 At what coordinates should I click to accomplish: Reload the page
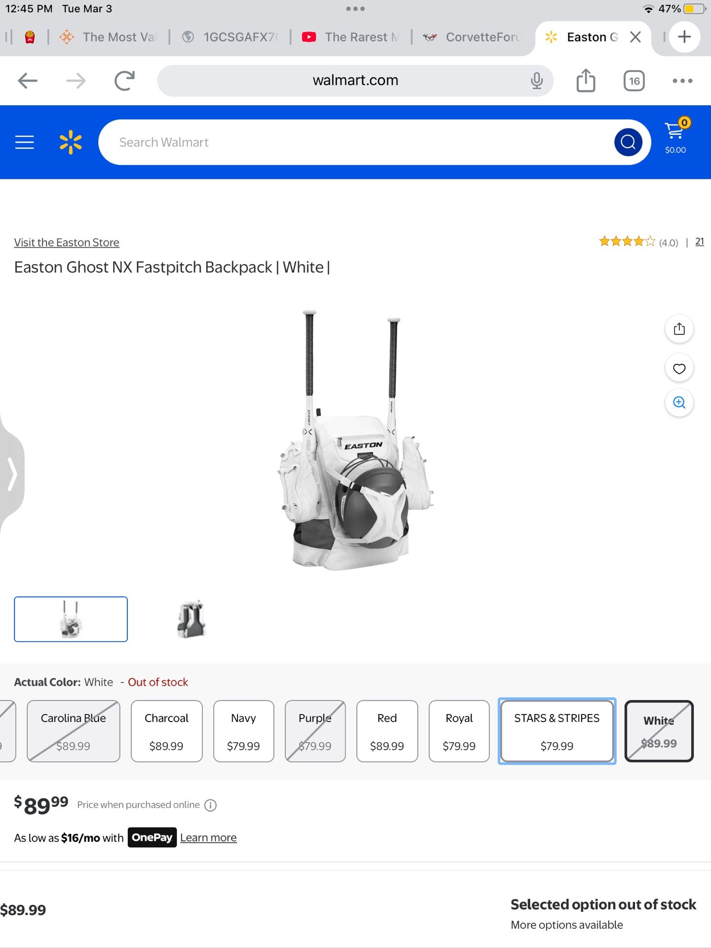pos(124,80)
